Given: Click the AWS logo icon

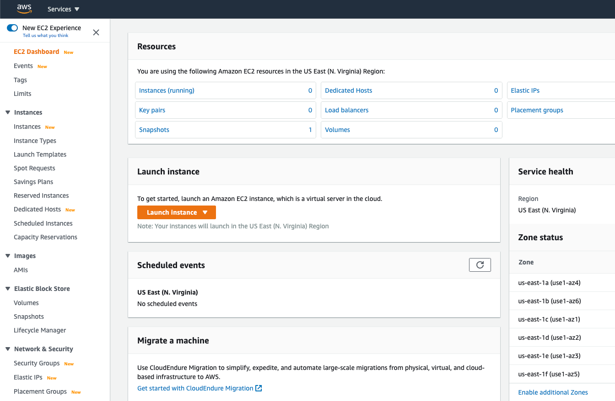Looking at the screenshot, I should pos(24,9).
